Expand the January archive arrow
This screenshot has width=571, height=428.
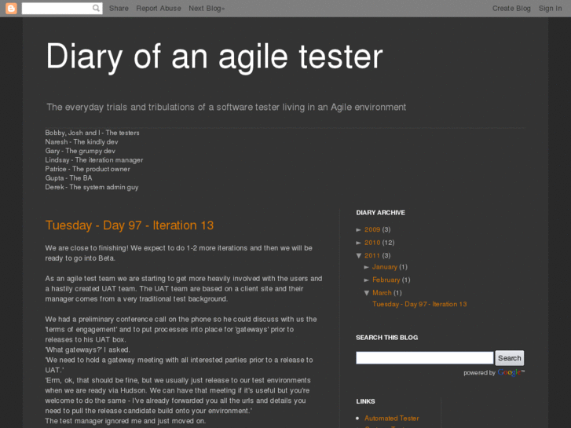[x=367, y=267]
